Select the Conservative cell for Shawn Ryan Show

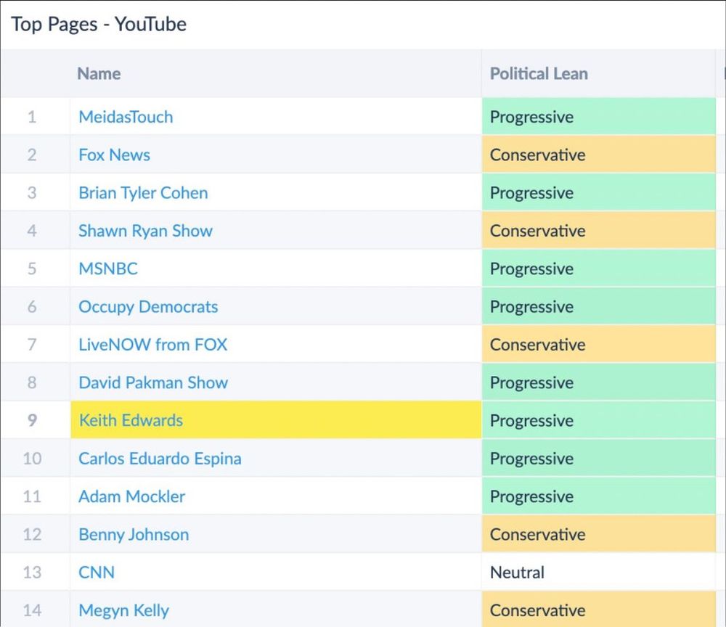pos(599,230)
